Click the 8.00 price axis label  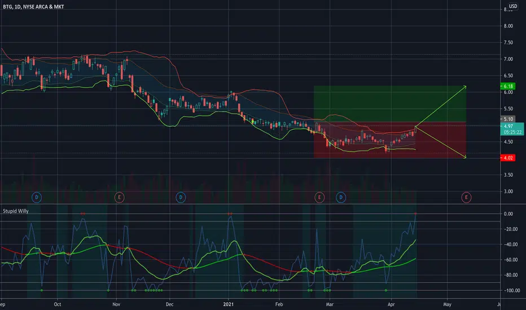tap(508, 26)
